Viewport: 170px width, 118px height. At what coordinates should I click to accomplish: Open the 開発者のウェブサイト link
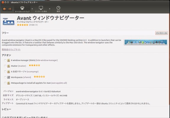(11, 50)
